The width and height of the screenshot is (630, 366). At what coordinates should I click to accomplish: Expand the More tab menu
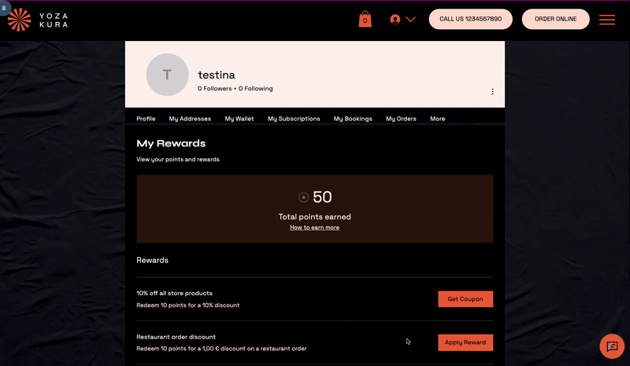[x=438, y=119]
